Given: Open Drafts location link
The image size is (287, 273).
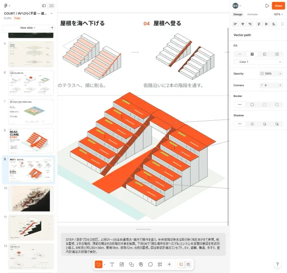Looking at the screenshot, I should [x=8, y=18].
